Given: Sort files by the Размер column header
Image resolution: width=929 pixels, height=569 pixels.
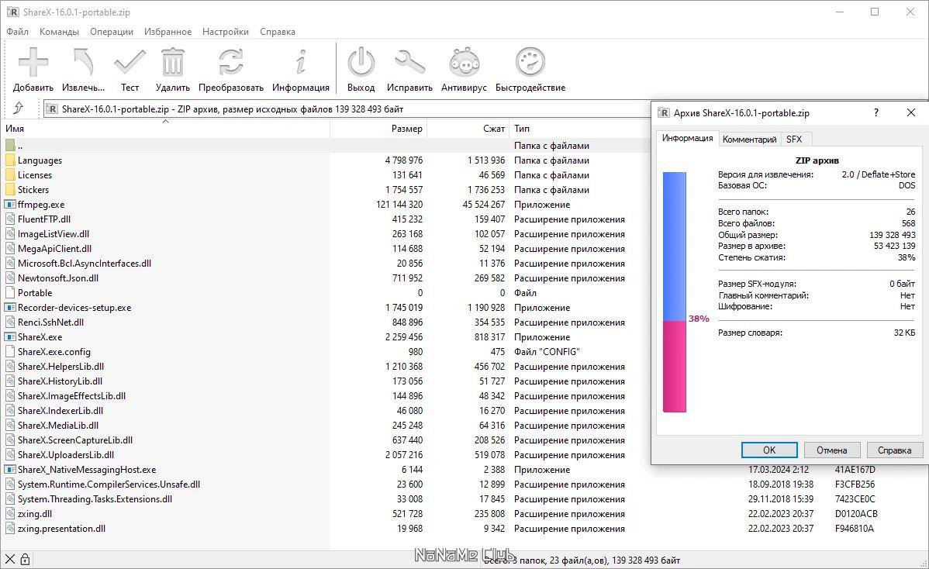Looking at the screenshot, I should 406,129.
